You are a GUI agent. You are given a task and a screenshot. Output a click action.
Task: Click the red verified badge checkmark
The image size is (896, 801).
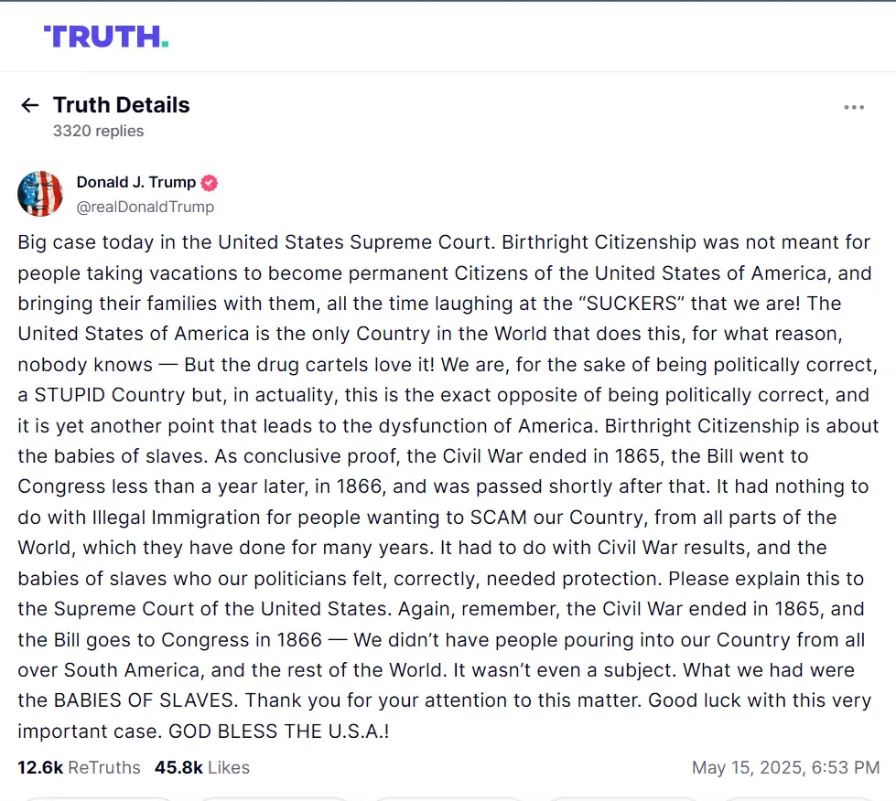point(210,183)
